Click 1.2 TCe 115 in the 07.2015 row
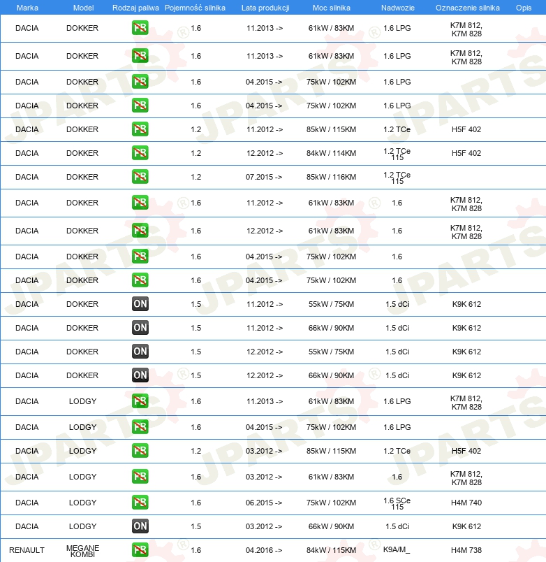The image size is (546, 562). click(397, 178)
